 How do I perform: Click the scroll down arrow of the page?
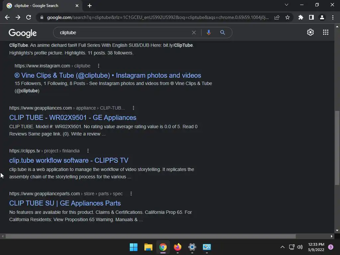337,230
